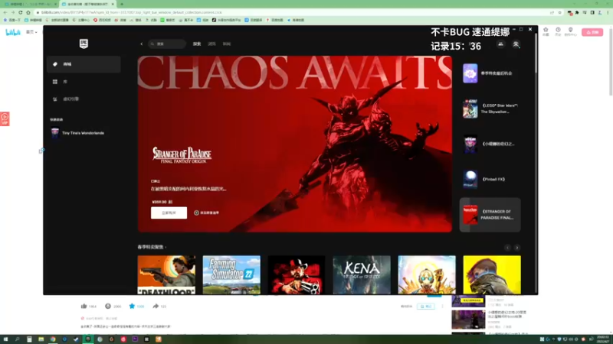Open the Borderlands game card
Viewport: 613px width, 344px height.
427,275
